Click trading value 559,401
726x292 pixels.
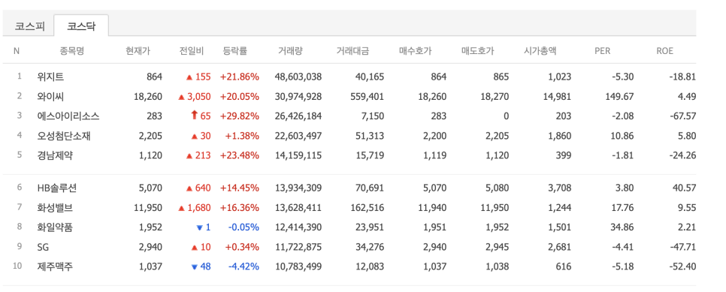coord(368,97)
